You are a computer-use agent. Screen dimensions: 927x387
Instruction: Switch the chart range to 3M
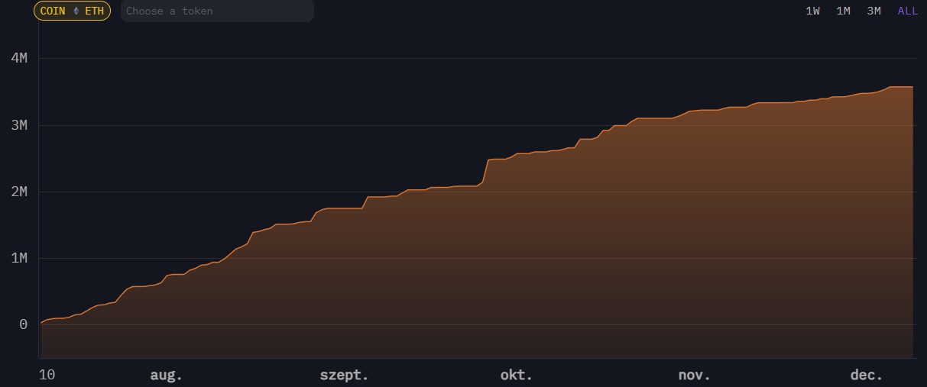(874, 11)
